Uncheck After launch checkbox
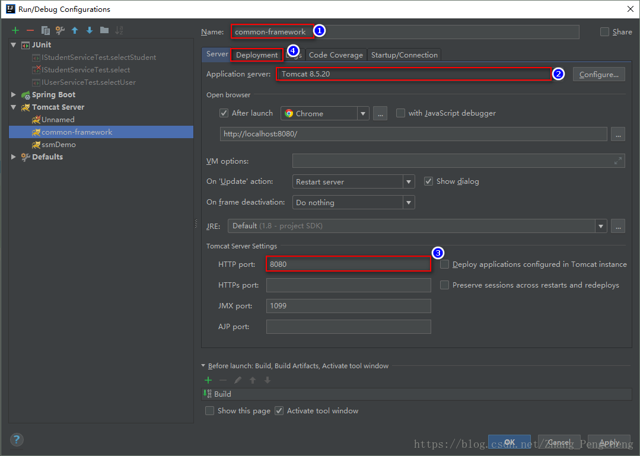 pos(224,113)
